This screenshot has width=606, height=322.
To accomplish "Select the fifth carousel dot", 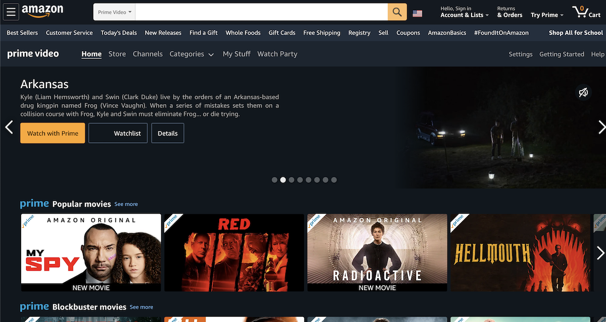I will coord(309,180).
